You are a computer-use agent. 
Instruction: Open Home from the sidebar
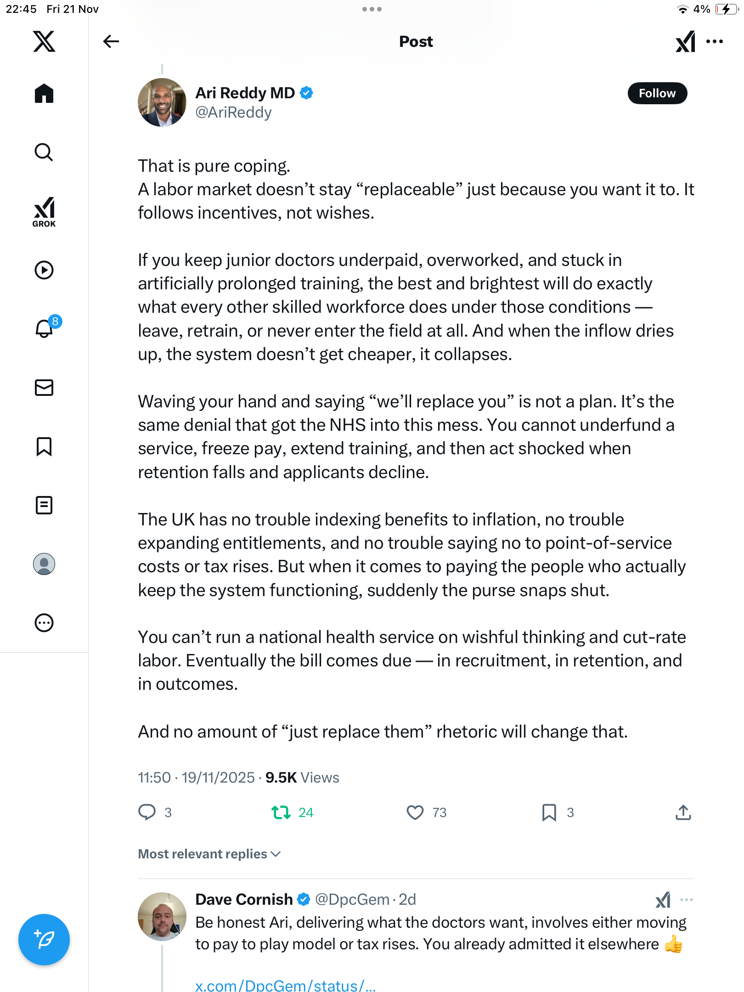click(x=44, y=94)
